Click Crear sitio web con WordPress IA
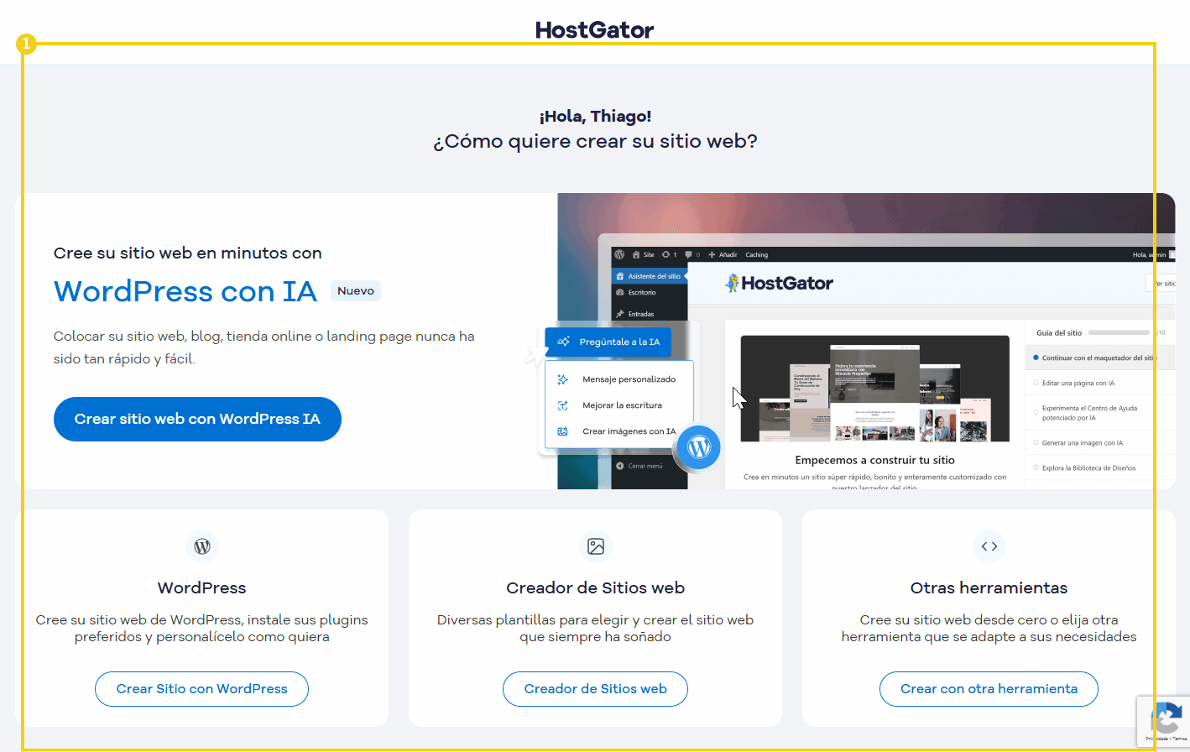 pos(197,419)
